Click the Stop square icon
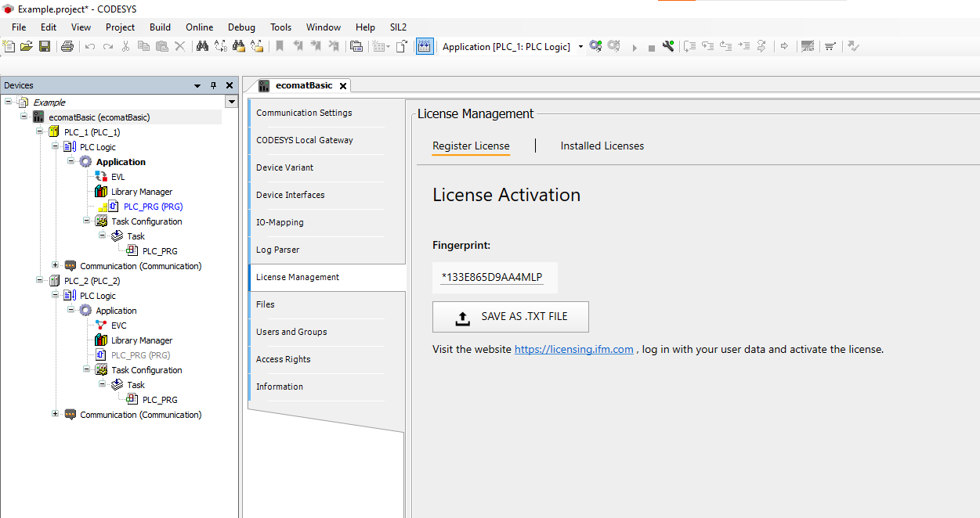Image resolution: width=980 pixels, height=518 pixels. pos(651,48)
